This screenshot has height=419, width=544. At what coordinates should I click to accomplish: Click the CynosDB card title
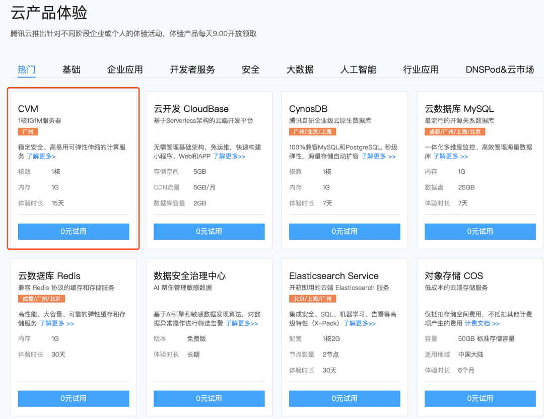(x=308, y=109)
